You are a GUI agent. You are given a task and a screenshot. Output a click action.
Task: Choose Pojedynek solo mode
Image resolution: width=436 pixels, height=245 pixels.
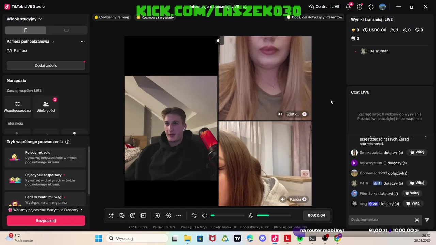click(46, 157)
